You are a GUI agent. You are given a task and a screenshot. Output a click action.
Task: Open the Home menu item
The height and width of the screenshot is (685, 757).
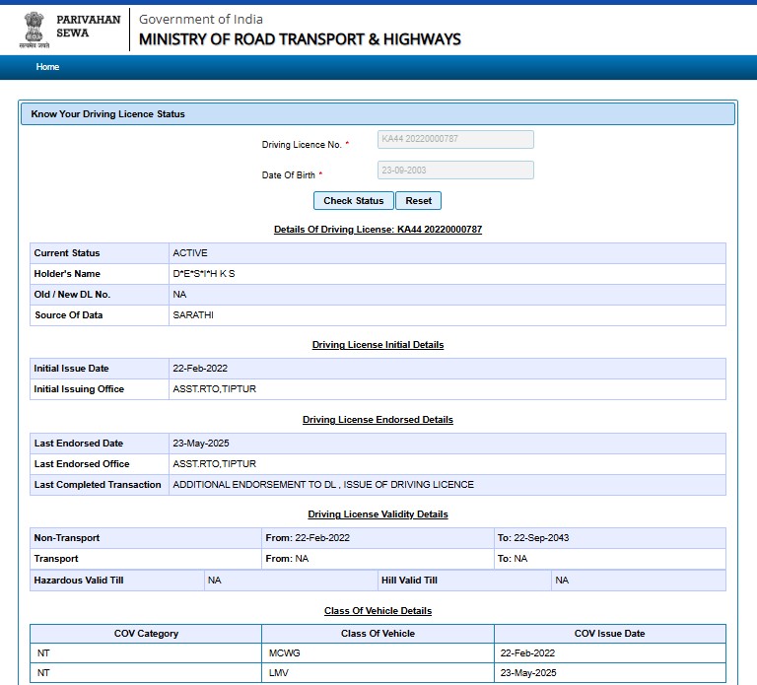pyautogui.click(x=47, y=67)
